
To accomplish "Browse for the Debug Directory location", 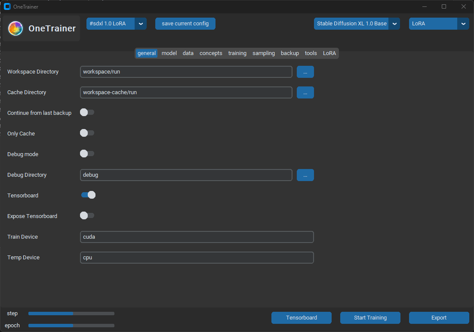I will (x=305, y=175).
